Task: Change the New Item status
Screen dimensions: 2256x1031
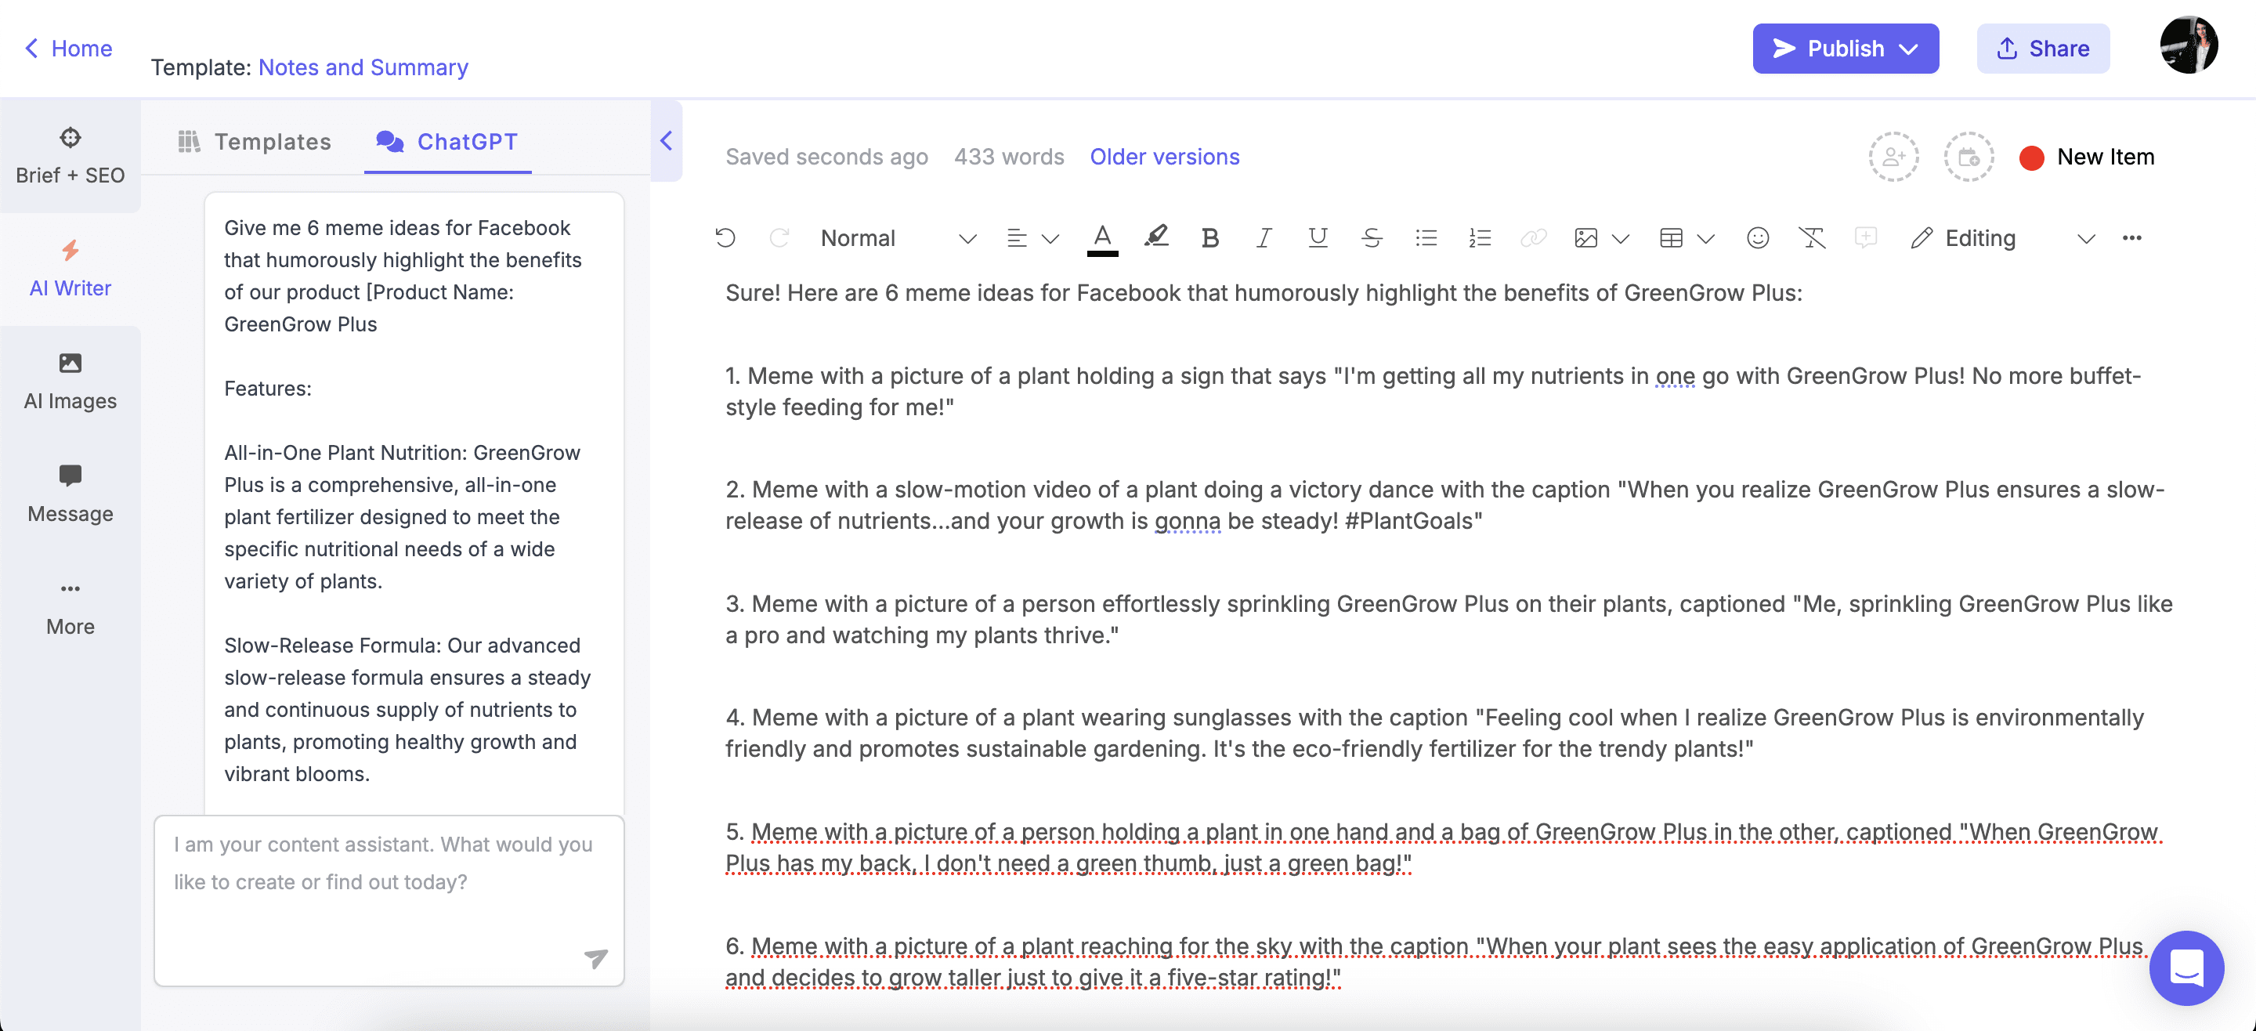Action: (2088, 157)
